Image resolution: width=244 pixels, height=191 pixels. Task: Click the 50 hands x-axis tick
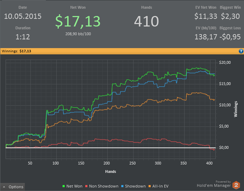pos(30,163)
